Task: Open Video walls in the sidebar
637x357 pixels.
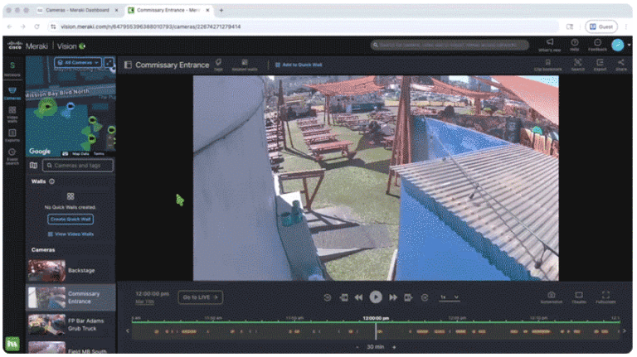Action: pyautogui.click(x=12, y=114)
